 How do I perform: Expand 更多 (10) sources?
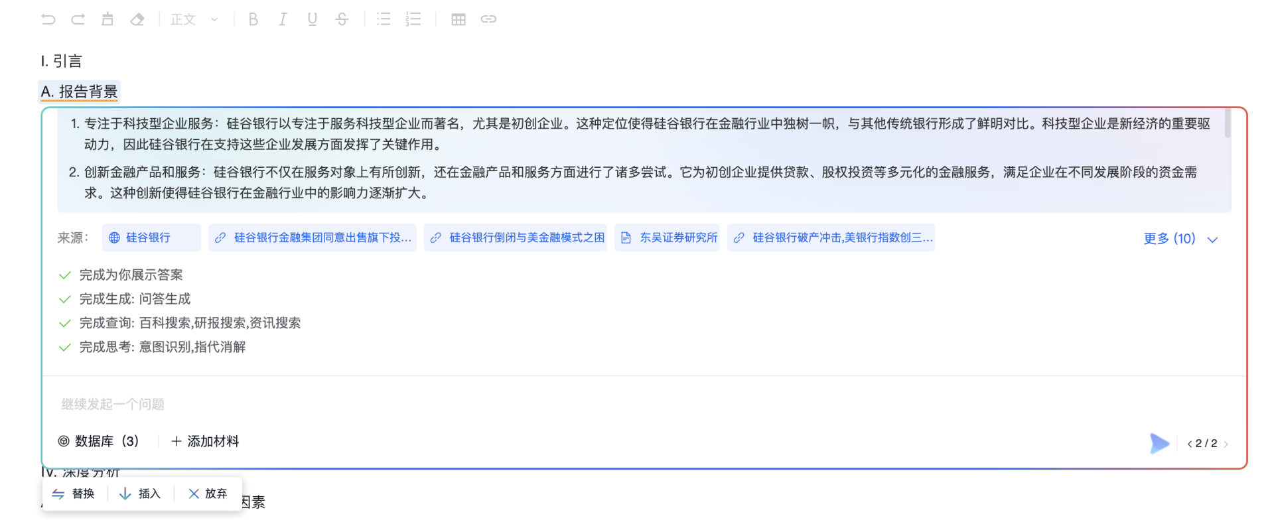[x=1180, y=239]
